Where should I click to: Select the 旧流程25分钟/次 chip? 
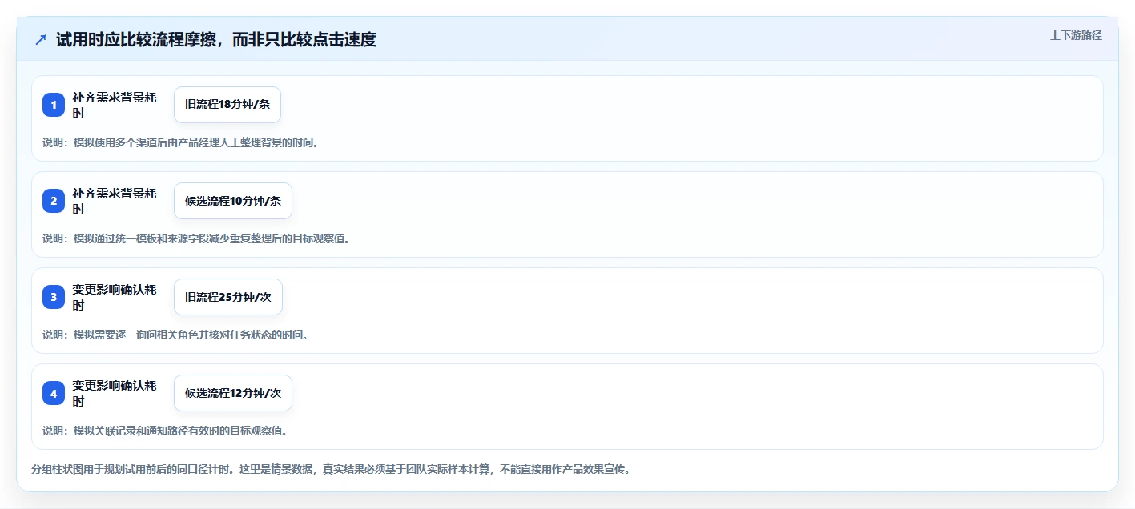(228, 297)
